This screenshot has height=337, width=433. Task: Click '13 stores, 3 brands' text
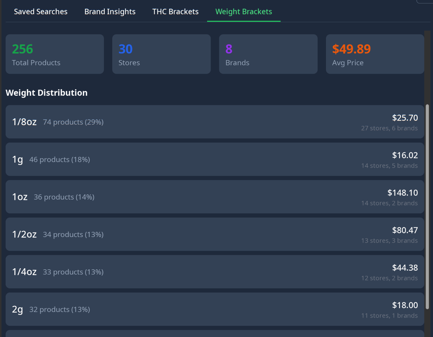tap(390, 241)
